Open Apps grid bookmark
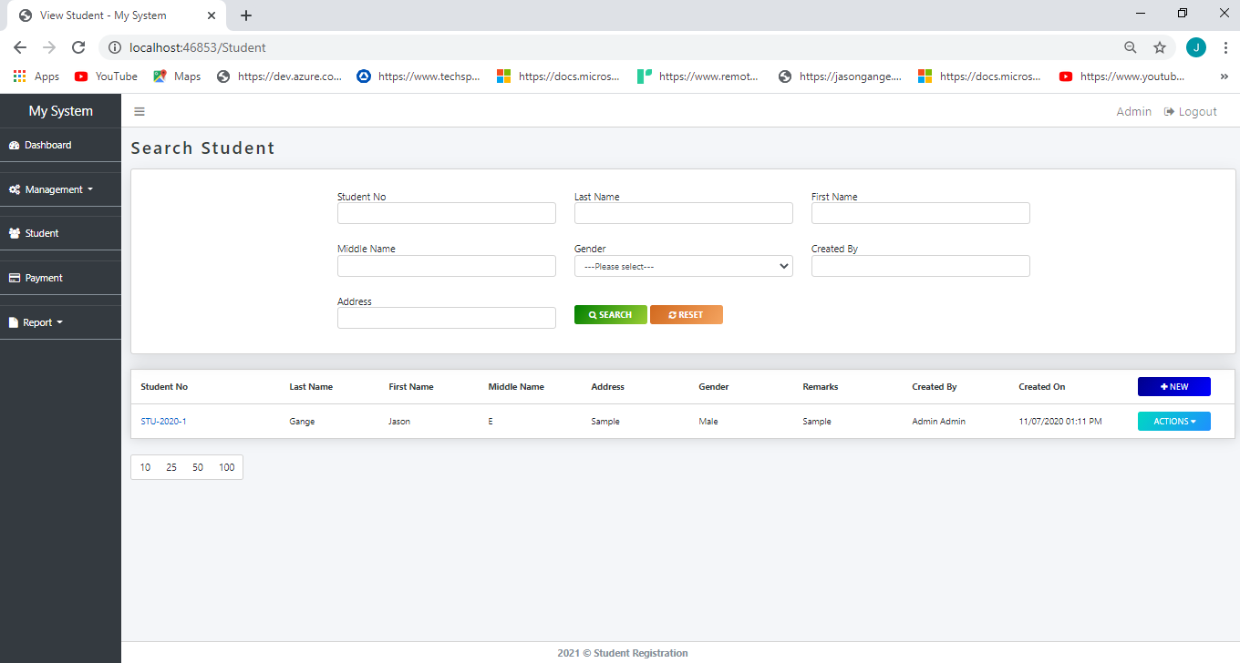This screenshot has height=663, width=1240. click(x=36, y=76)
